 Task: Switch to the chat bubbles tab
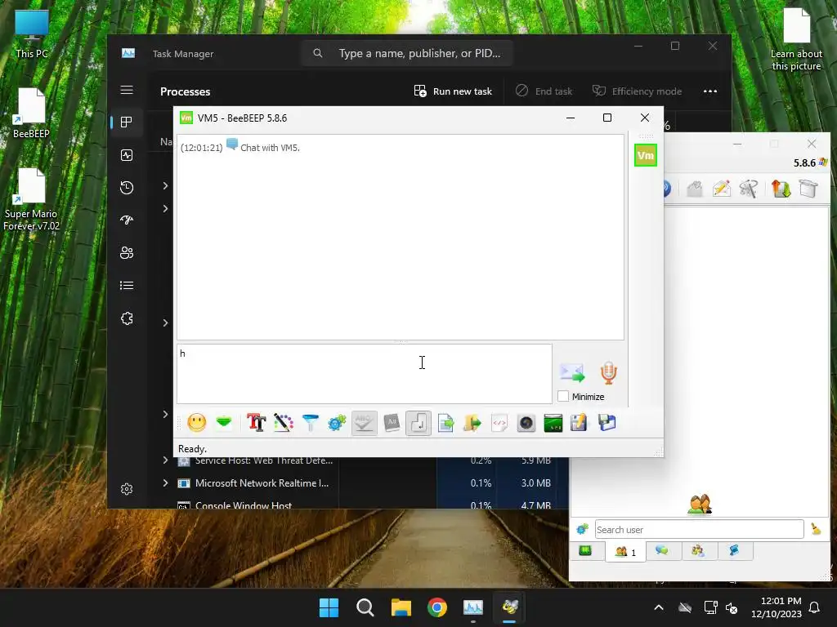click(x=662, y=551)
